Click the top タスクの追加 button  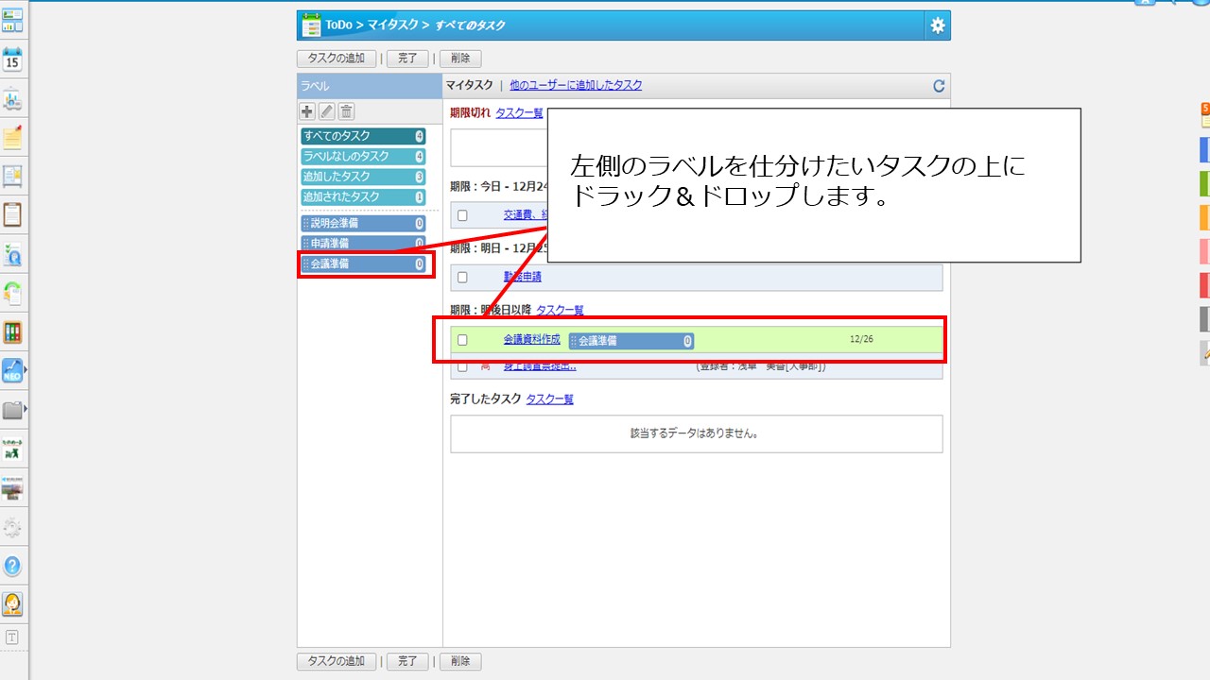point(337,59)
